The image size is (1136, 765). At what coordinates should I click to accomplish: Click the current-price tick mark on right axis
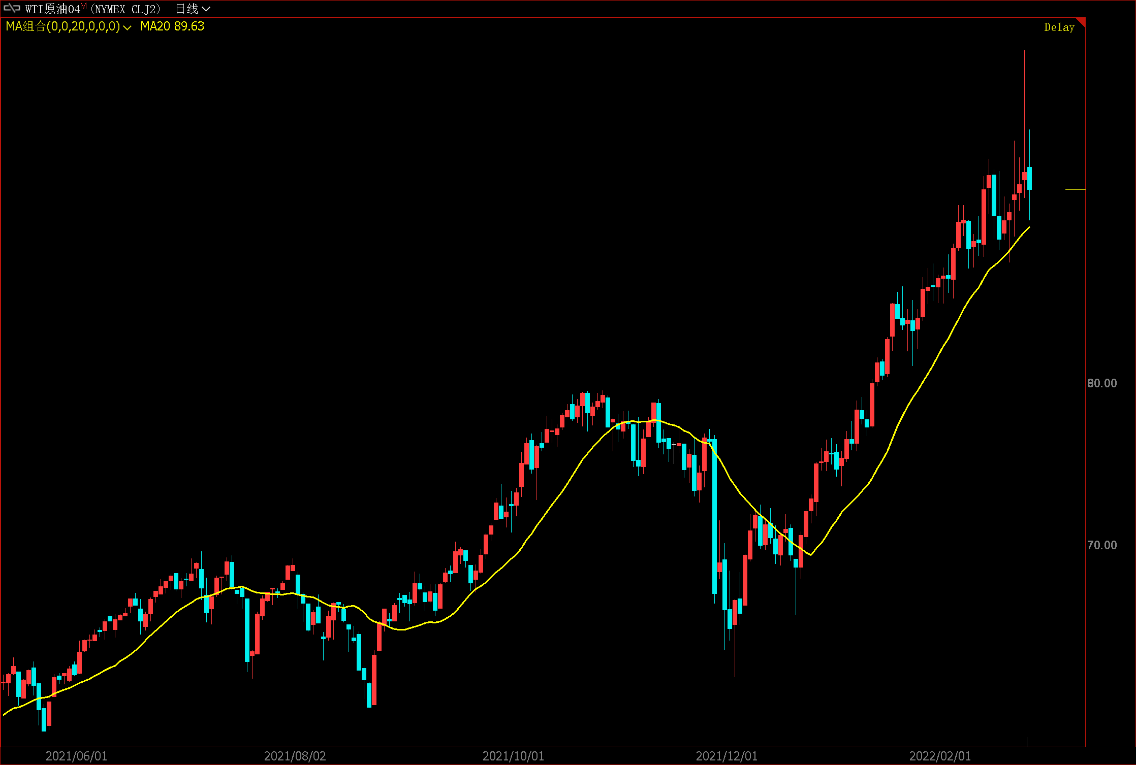point(1075,189)
